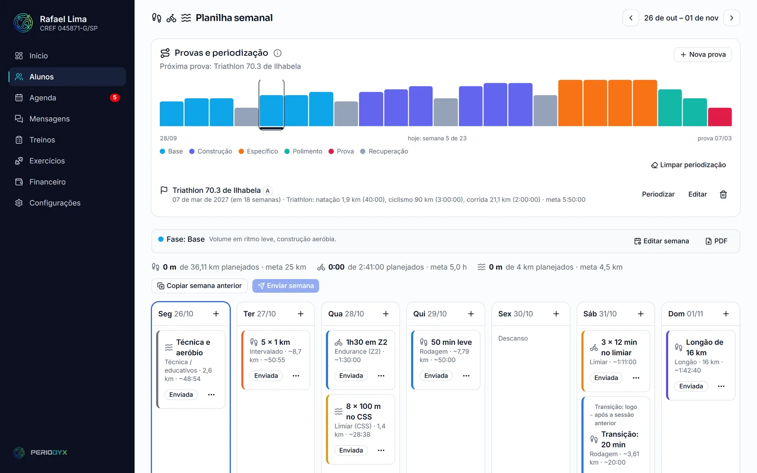Add workout on Qui 29/10 plus icon
The image size is (757, 473).
pyautogui.click(x=471, y=314)
